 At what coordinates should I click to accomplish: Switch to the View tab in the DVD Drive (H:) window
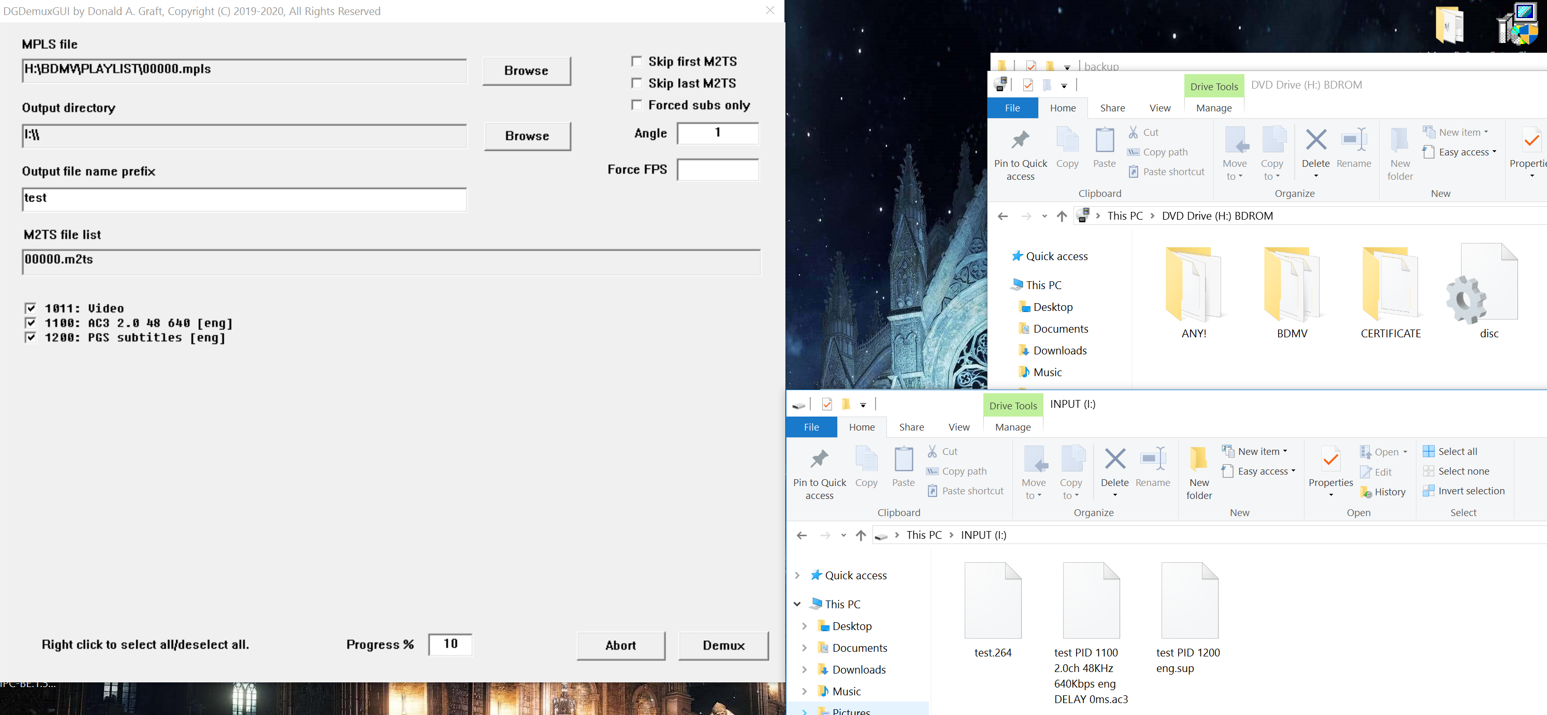coord(1159,108)
